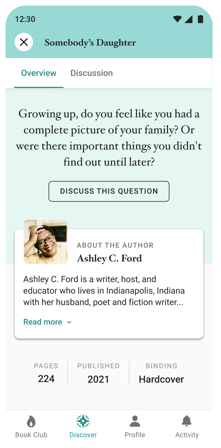
Task: Switch to the Discussion tab
Action: point(92,73)
